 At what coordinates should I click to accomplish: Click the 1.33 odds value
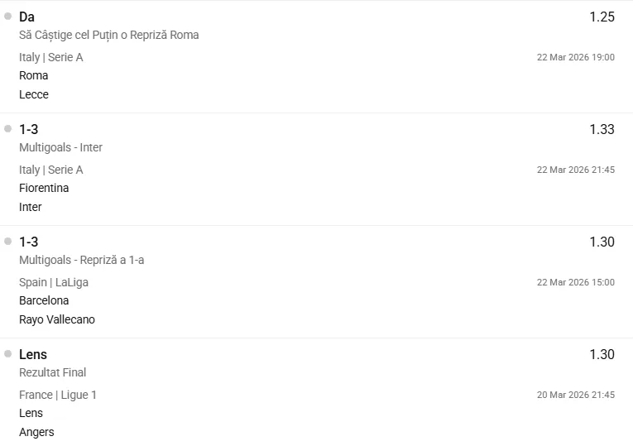(x=602, y=129)
